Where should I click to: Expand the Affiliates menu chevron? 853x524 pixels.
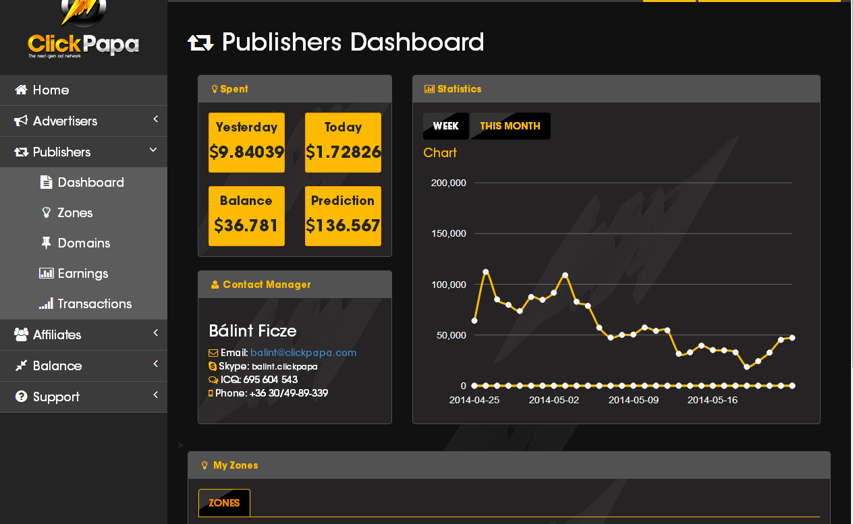pos(155,333)
